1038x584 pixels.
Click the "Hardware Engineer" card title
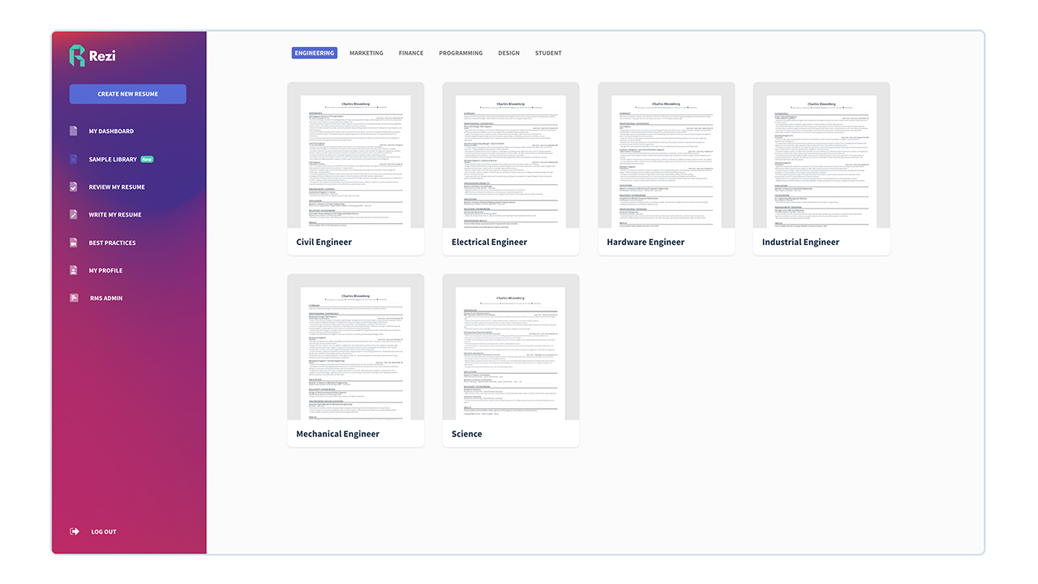(646, 242)
